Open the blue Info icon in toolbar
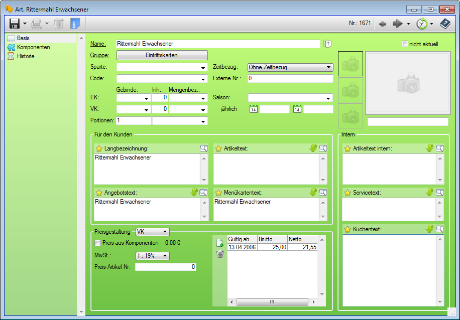Screen dimensions: 460x320 coord(75,24)
